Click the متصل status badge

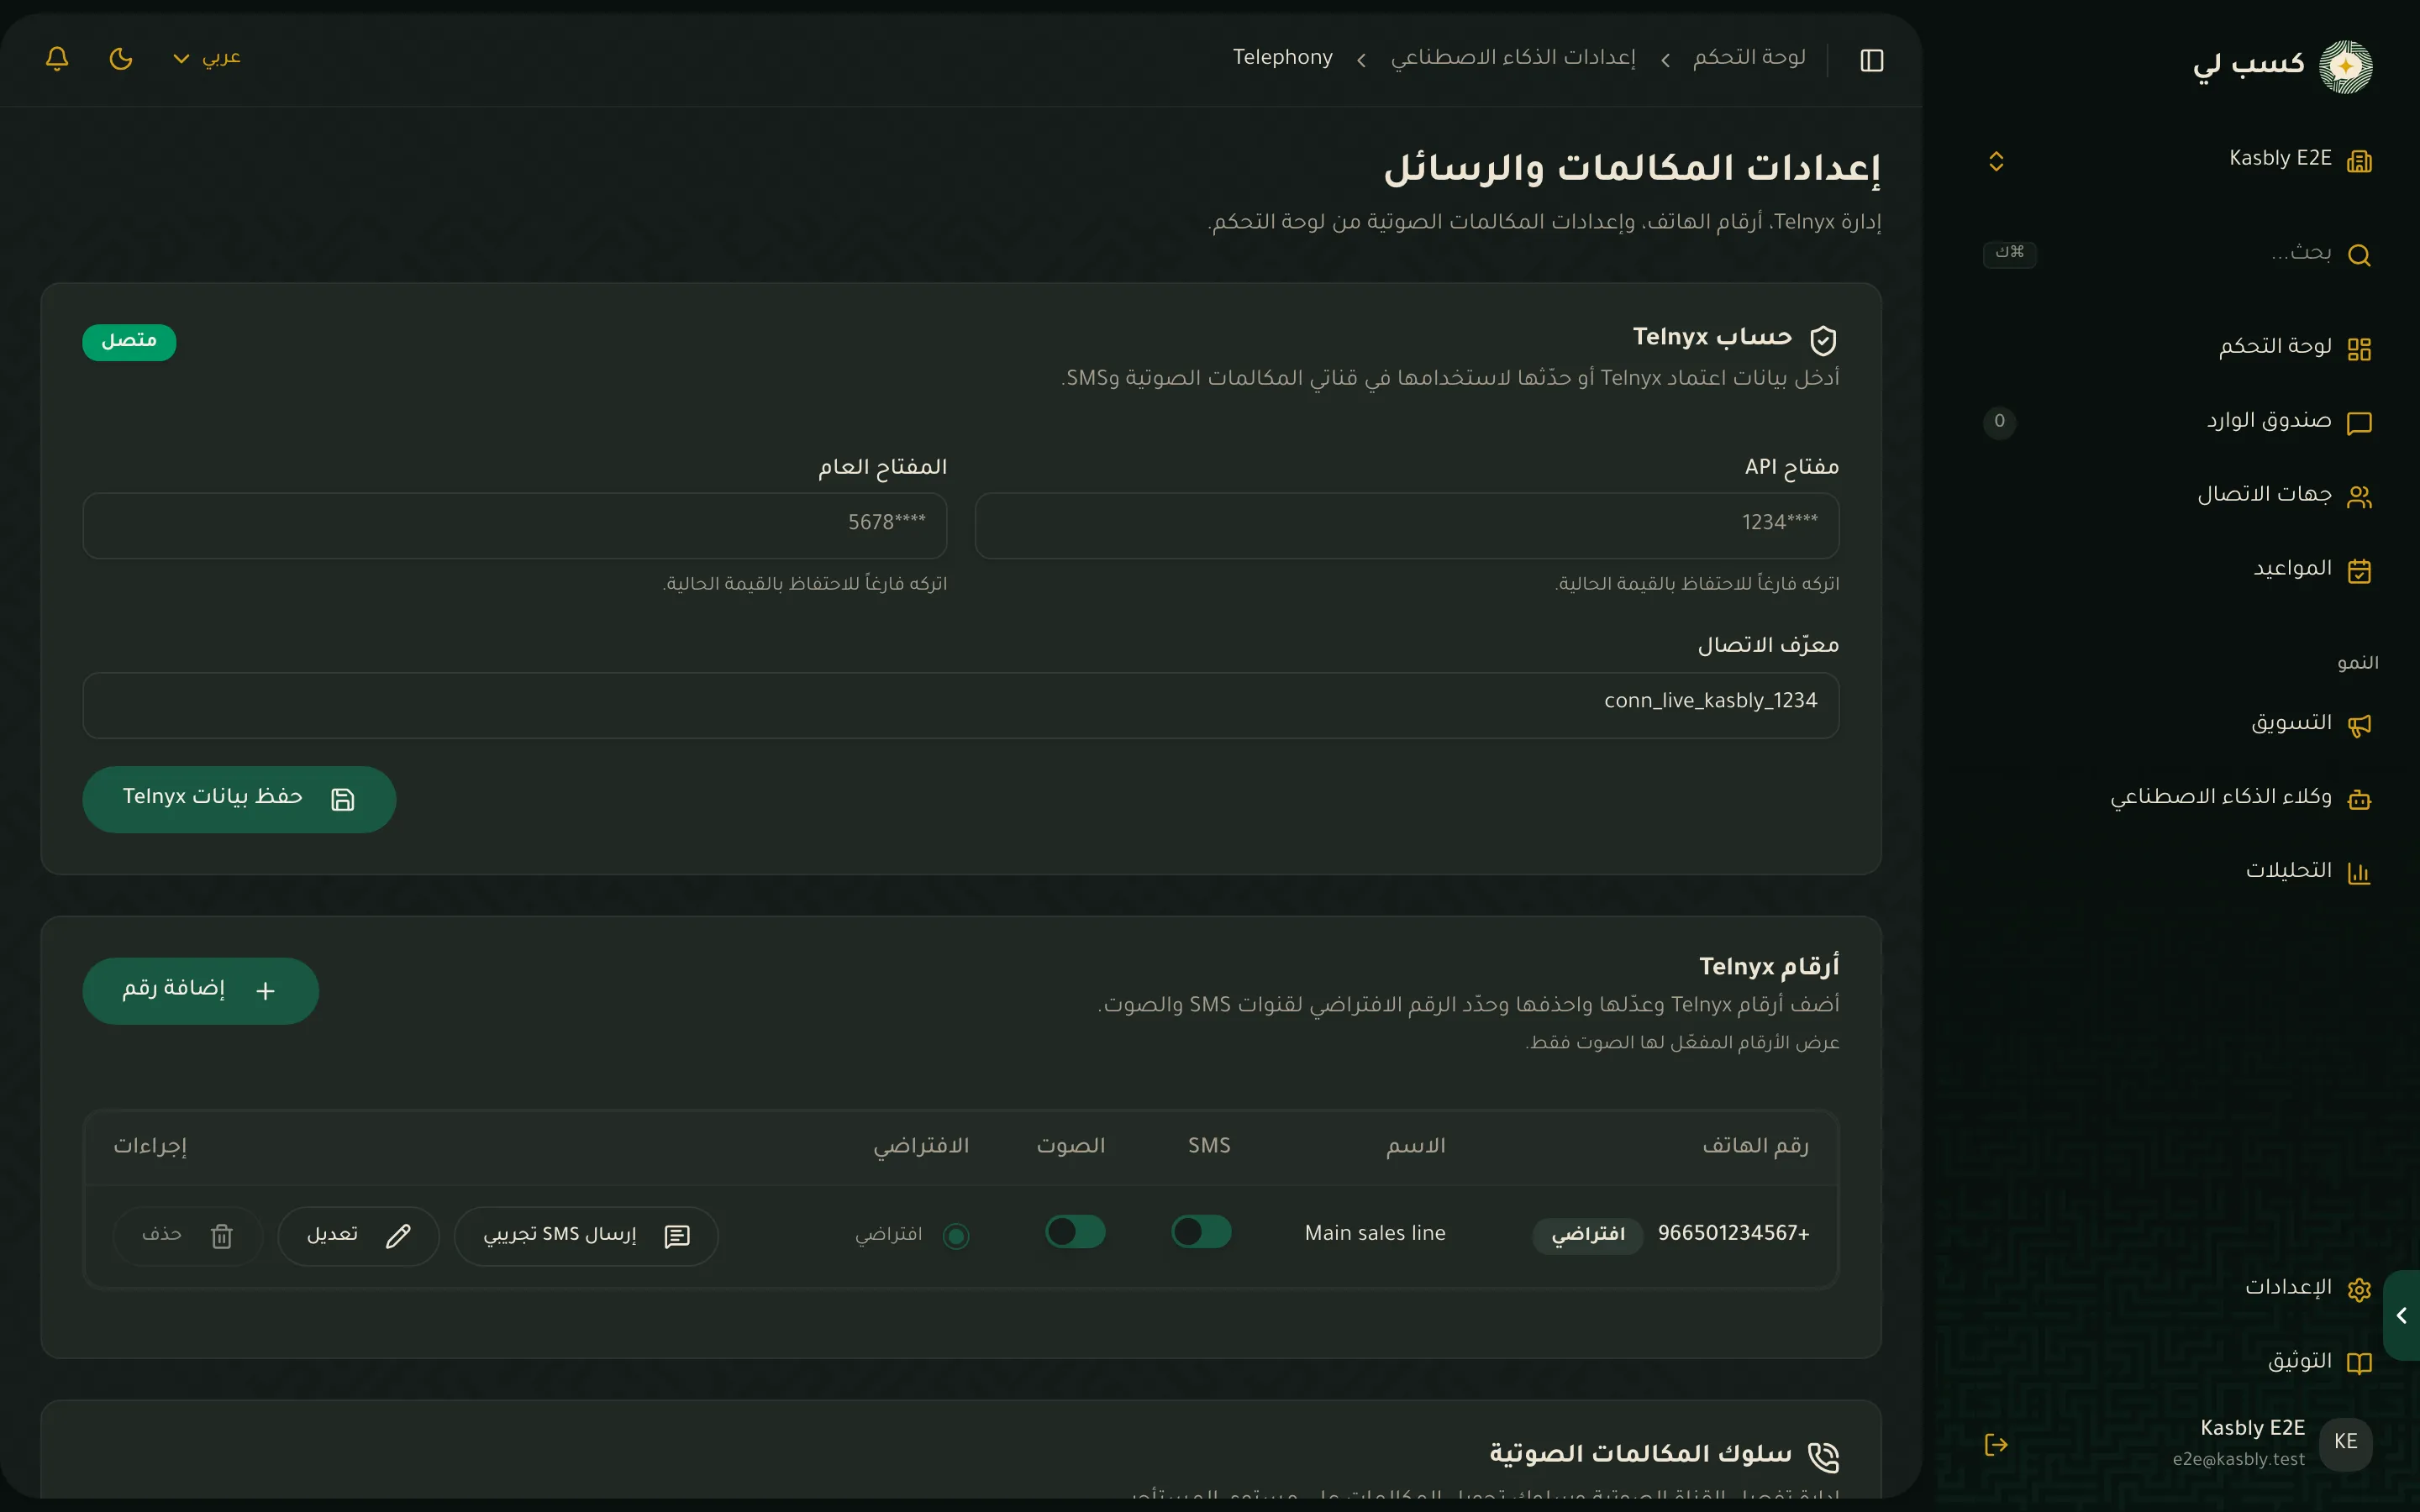[x=129, y=341]
